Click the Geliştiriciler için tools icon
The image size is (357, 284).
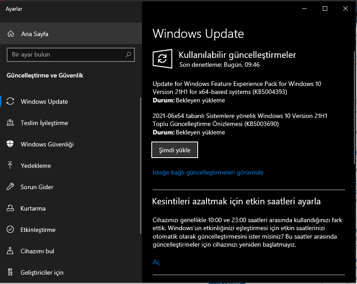[x=10, y=272]
